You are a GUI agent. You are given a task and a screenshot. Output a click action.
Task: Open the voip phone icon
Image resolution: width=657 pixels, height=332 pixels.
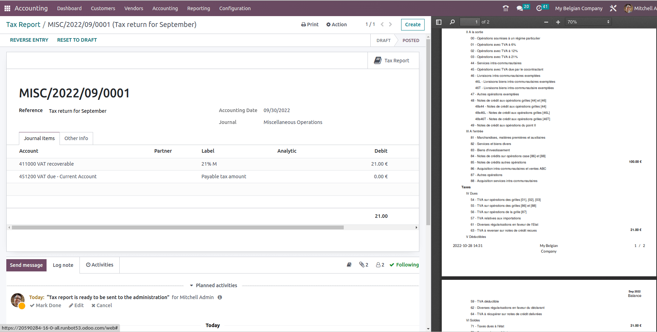point(505,8)
